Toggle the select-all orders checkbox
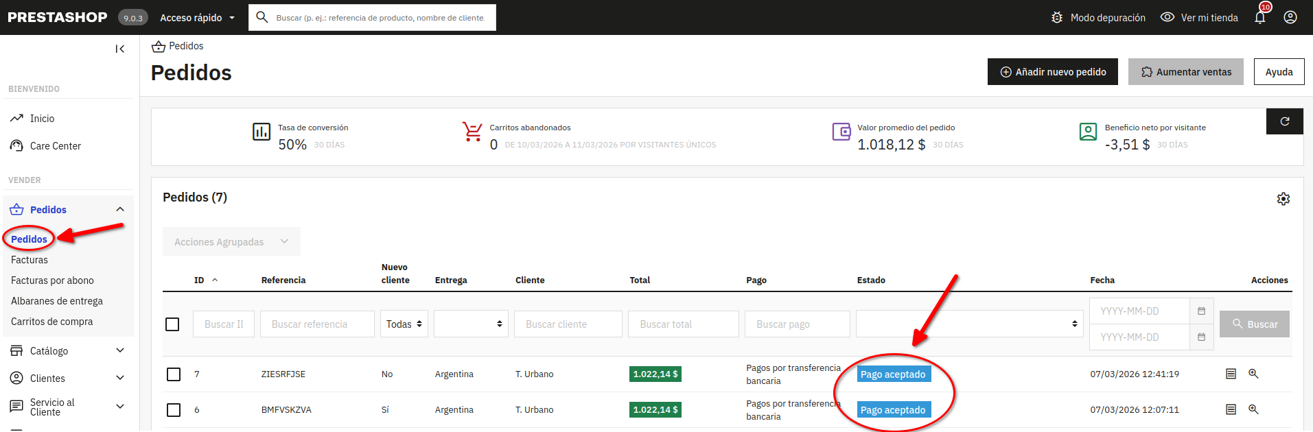Viewport: 1313px width, 432px height. [172, 324]
